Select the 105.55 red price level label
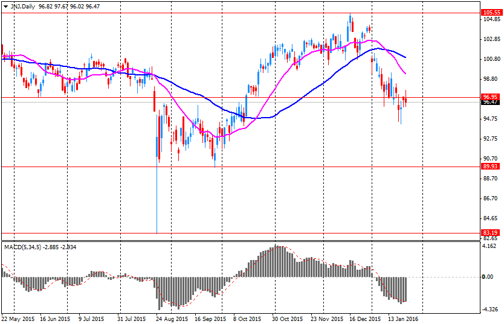 pyautogui.click(x=491, y=13)
